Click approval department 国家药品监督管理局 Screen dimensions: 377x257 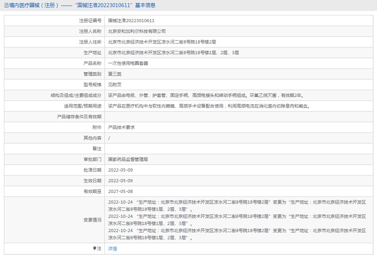click(x=128, y=159)
